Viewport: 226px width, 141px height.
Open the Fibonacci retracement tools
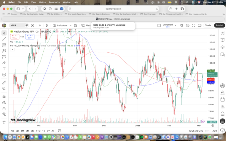pyautogui.click(x=4, y=45)
